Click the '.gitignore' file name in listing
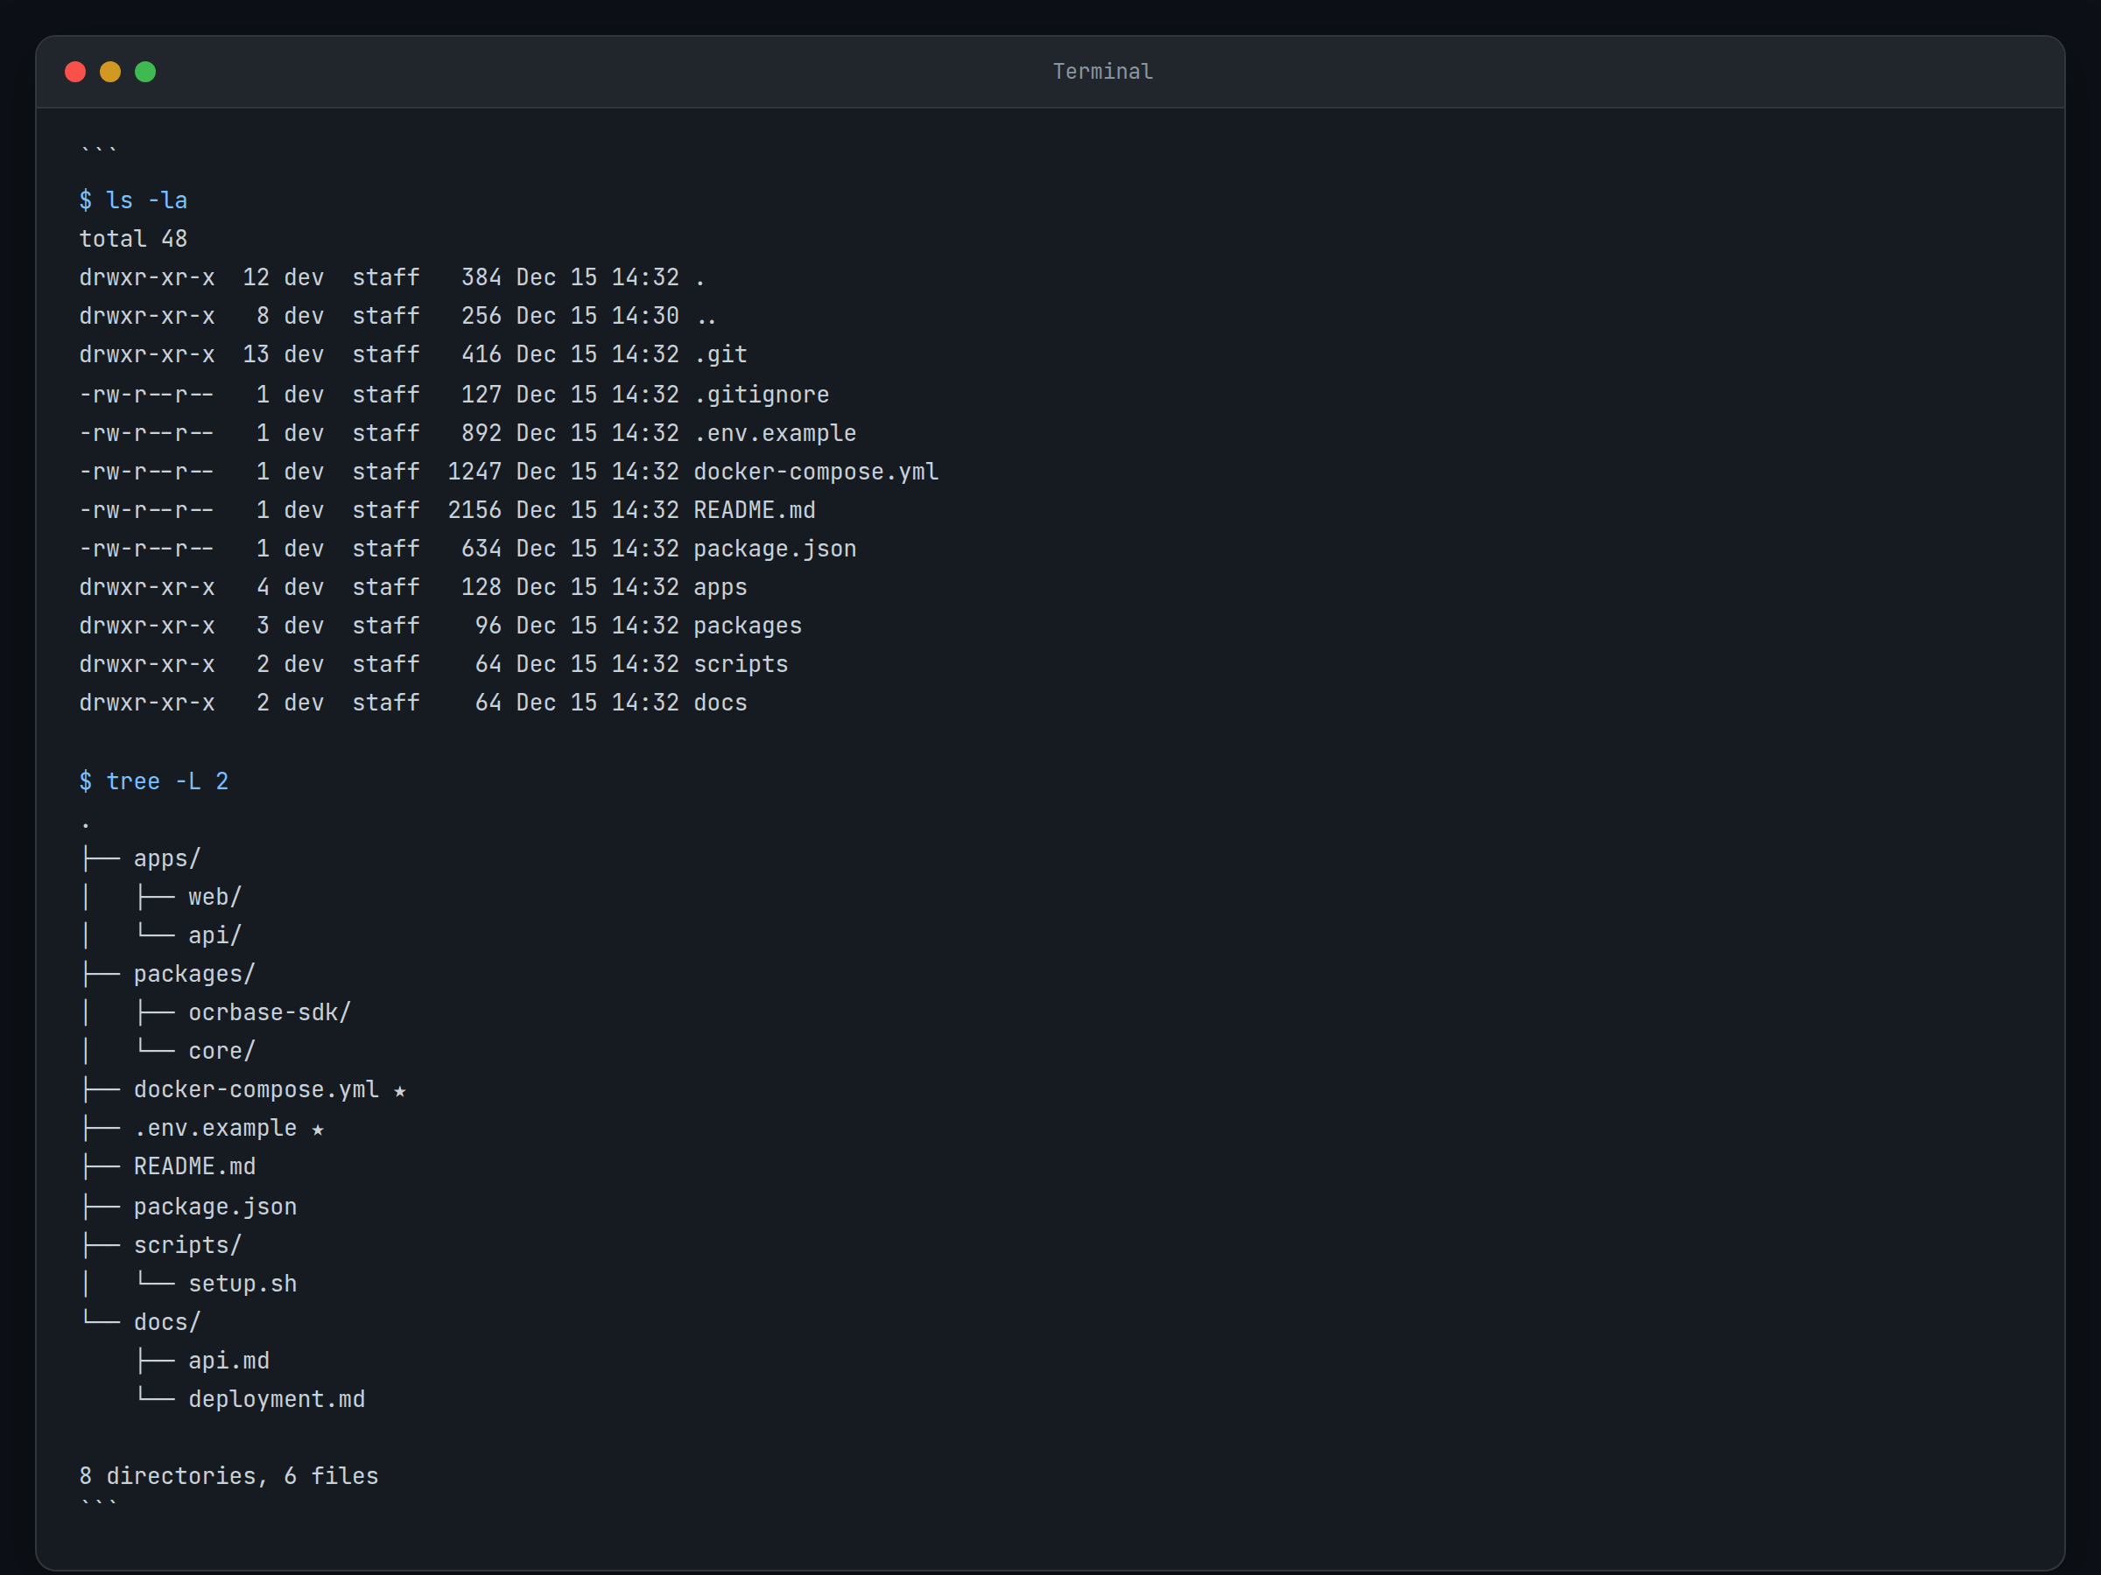 coord(761,395)
